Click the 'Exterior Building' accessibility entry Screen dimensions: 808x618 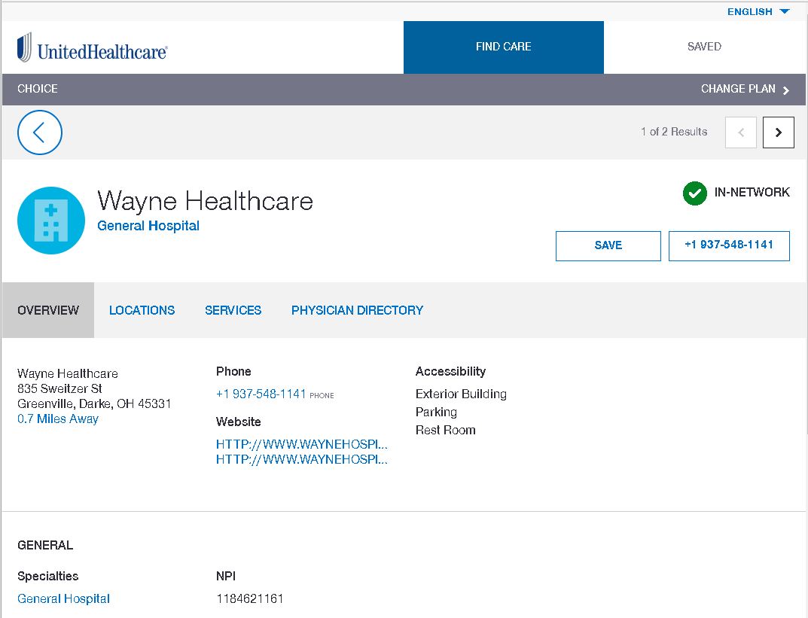coord(461,394)
